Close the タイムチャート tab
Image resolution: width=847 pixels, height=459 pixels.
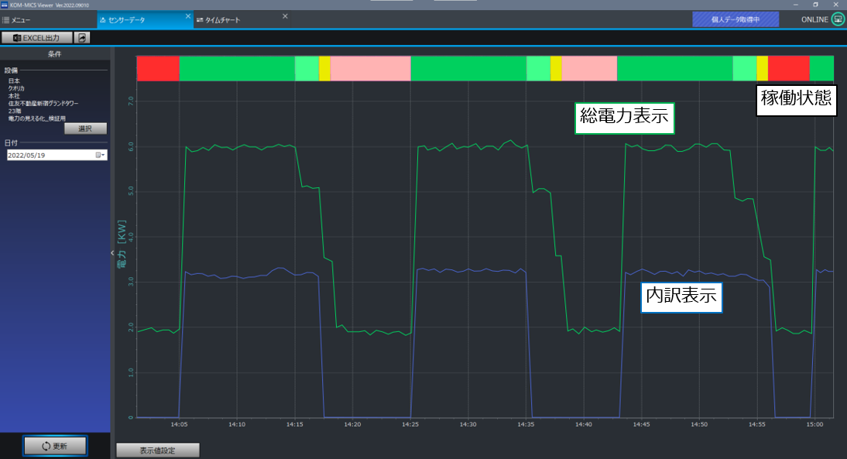pyautogui.click(x=285, y=16)
